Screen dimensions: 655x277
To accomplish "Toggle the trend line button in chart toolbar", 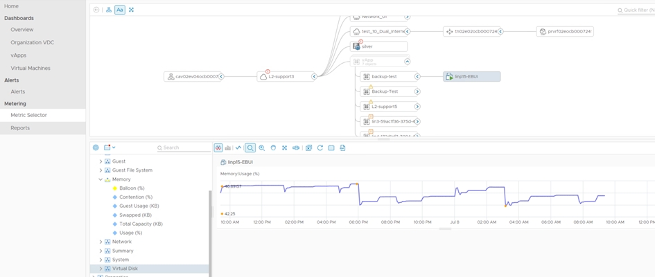I will coord(238,148).
